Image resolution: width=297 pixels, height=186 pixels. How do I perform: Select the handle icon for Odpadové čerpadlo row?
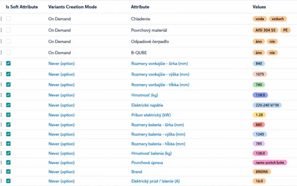[x=1, y=41]
